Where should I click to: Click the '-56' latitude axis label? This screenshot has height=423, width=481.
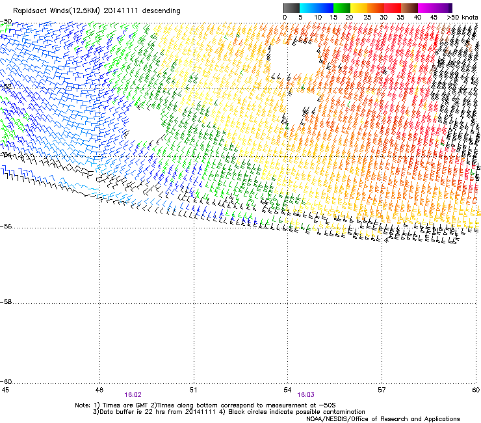pos(6,226)
